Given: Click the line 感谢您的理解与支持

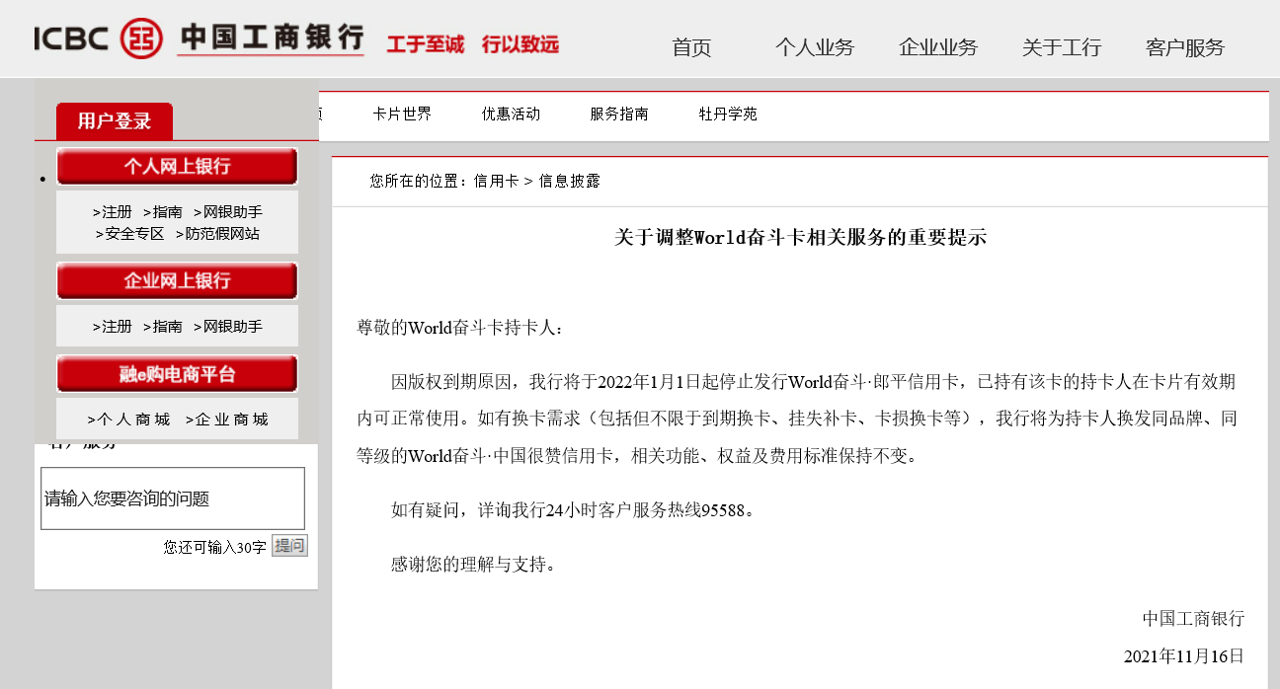Looking at the screenshot, I should pos(474,565).
